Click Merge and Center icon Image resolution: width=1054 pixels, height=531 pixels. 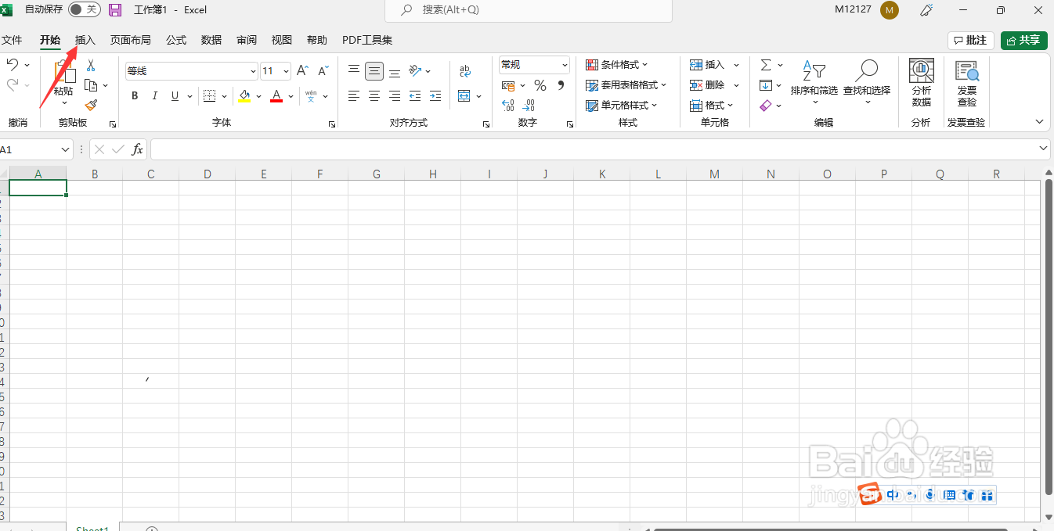464,96
